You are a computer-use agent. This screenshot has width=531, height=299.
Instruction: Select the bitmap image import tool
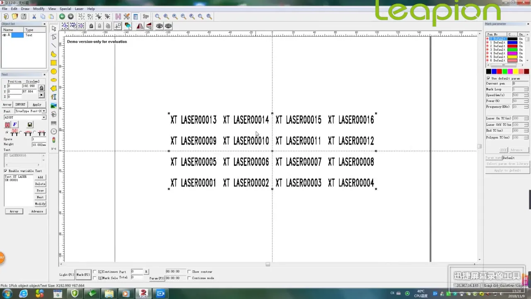[x=54, y=105]
